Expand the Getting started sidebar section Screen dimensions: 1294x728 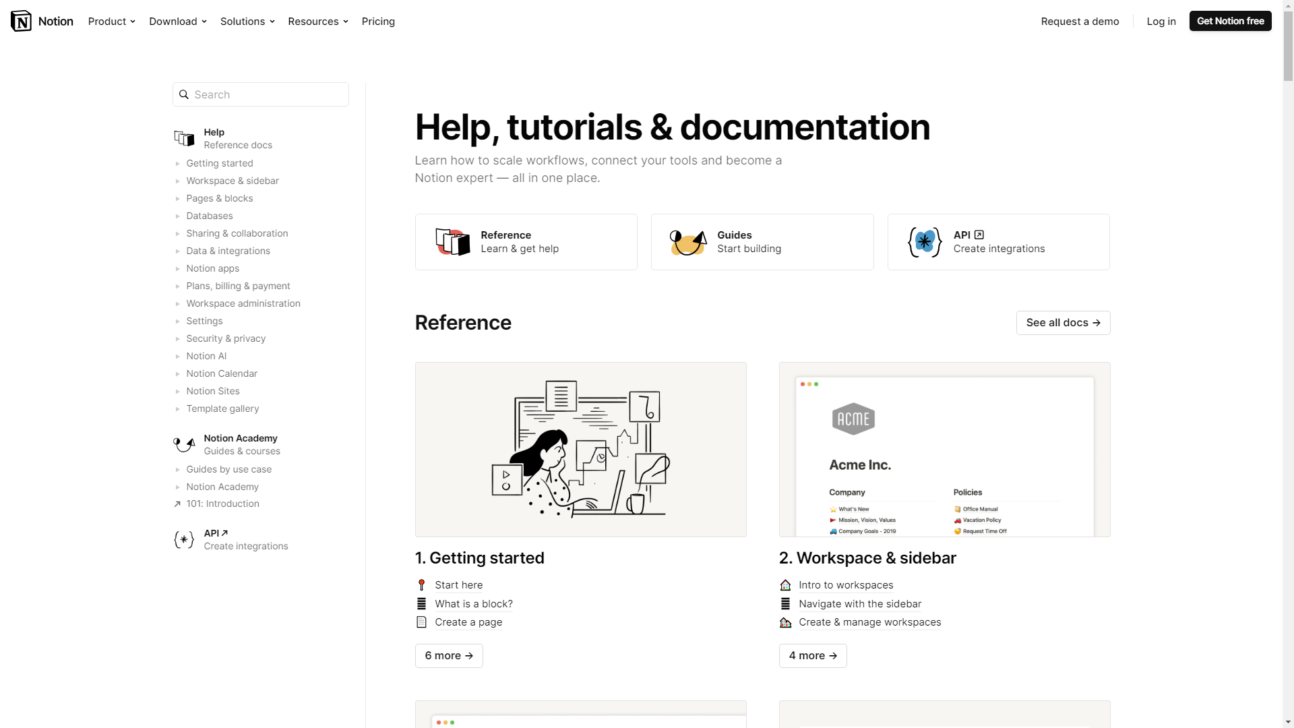pyautogui.click(x=177, y=163)
